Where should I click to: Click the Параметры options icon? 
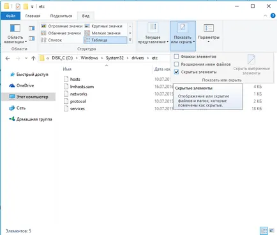(x=209, y=28)
